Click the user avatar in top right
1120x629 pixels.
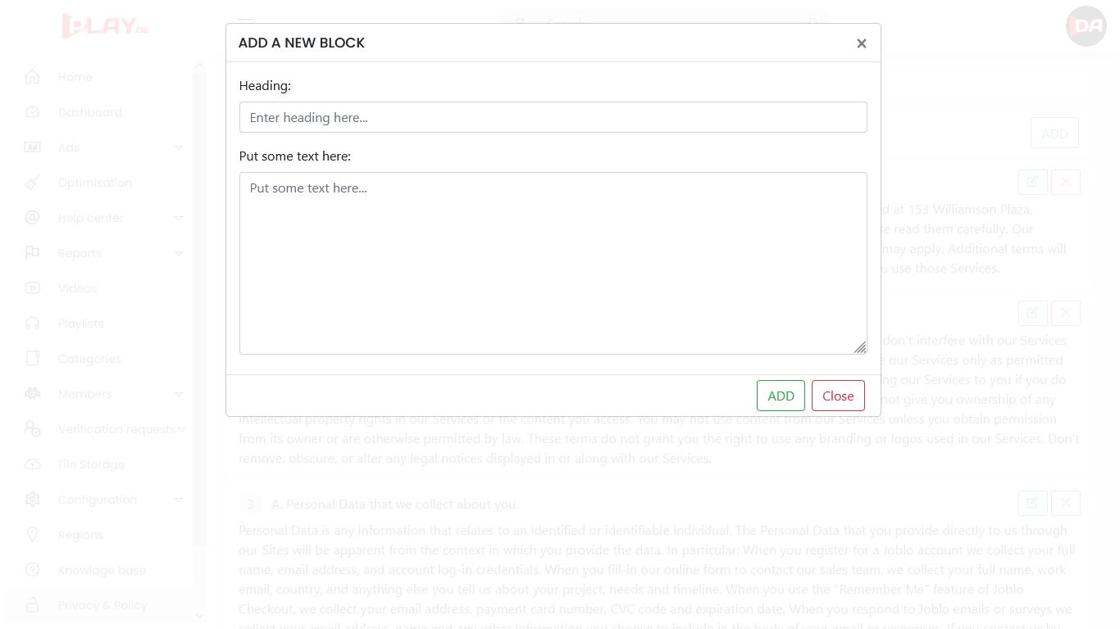1086,26
